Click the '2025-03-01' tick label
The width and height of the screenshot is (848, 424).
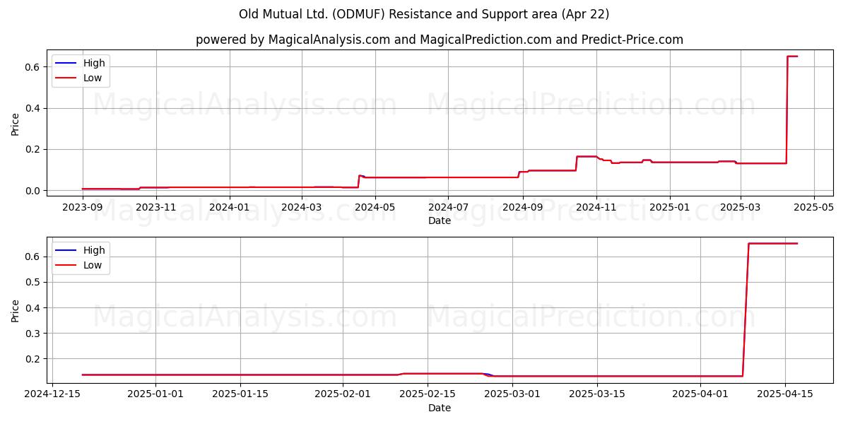coord(511,394)
